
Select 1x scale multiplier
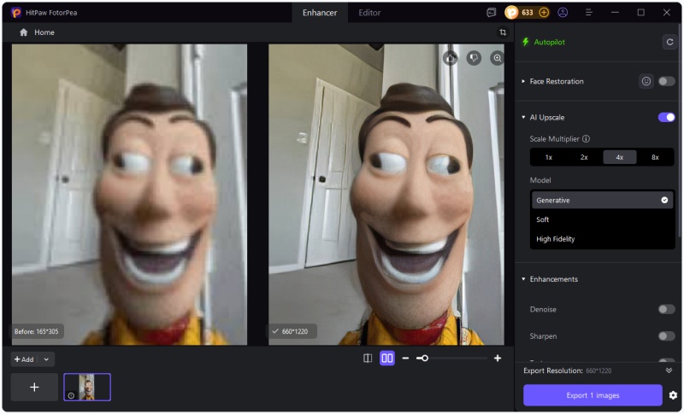tap(548, 157)
